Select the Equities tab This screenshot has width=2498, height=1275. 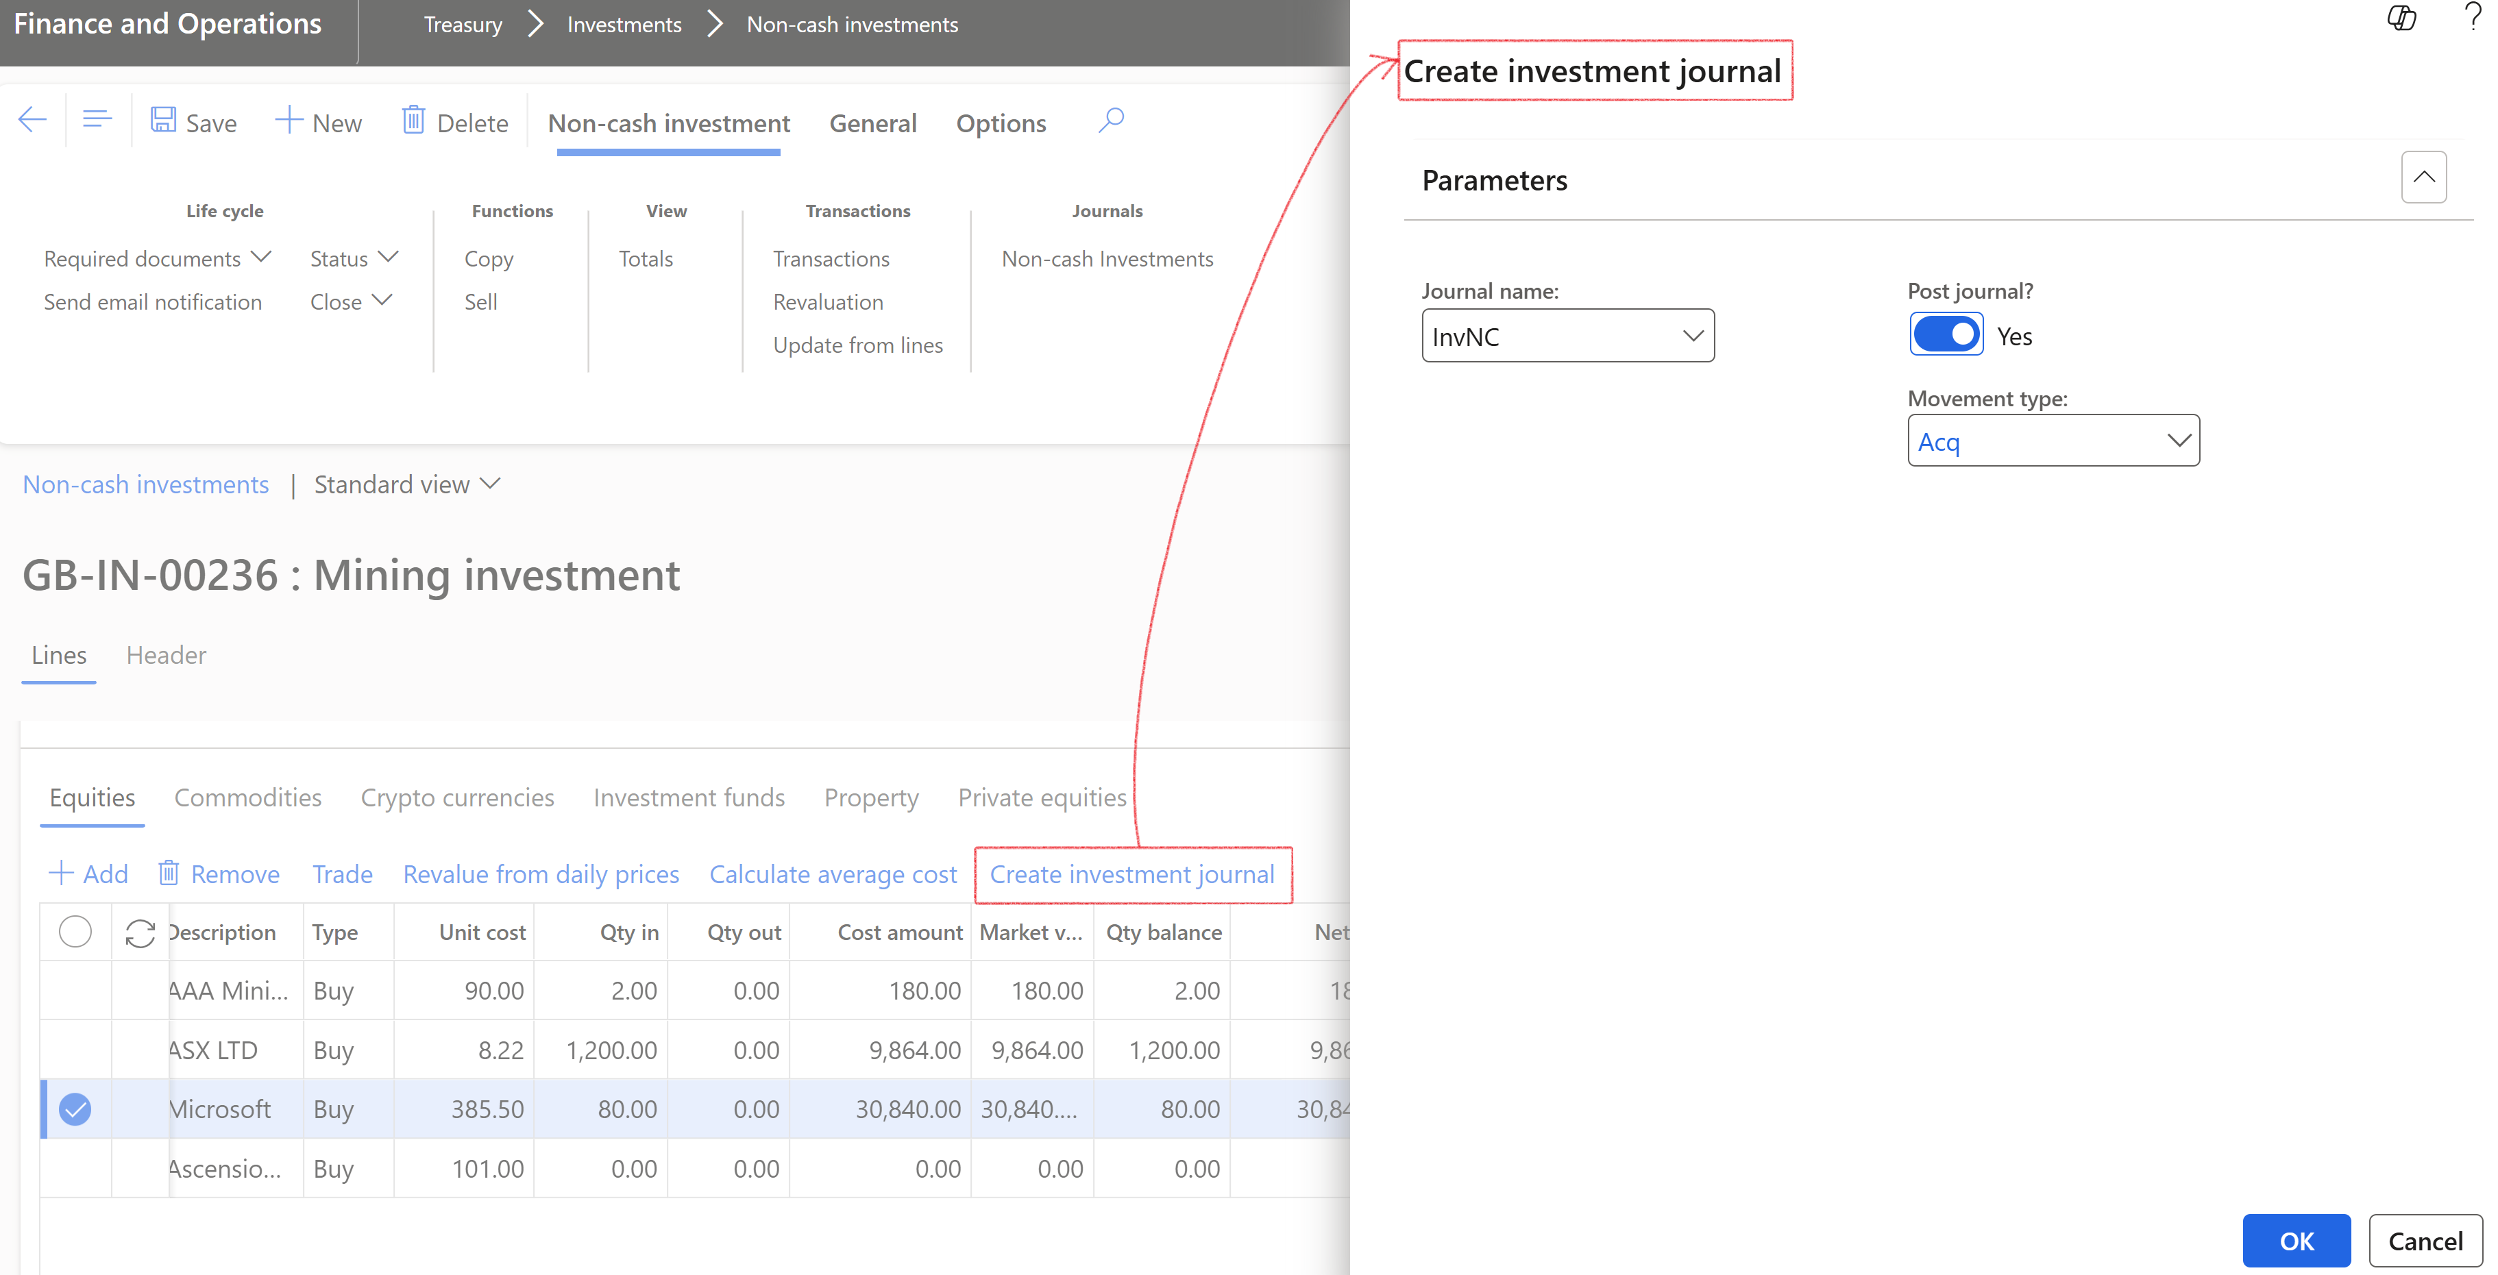(x=92, y=798)
